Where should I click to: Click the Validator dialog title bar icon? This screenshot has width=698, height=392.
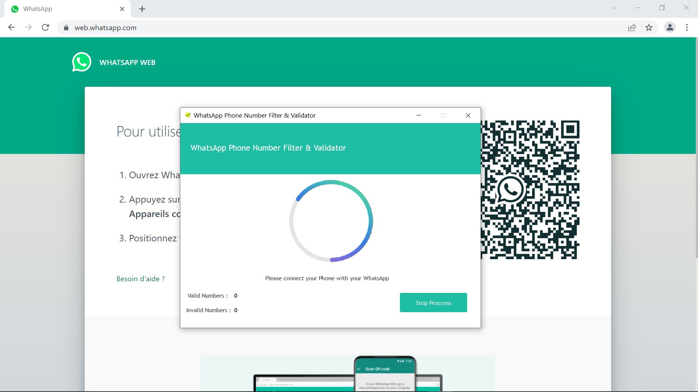(x=188, y=115)
